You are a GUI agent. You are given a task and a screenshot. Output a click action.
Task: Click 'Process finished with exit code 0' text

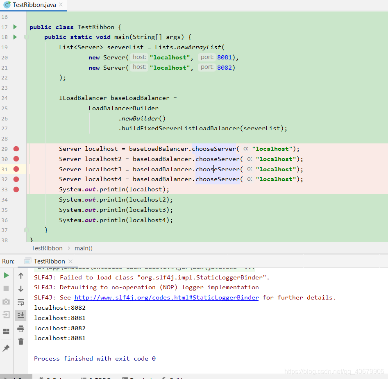95,359
